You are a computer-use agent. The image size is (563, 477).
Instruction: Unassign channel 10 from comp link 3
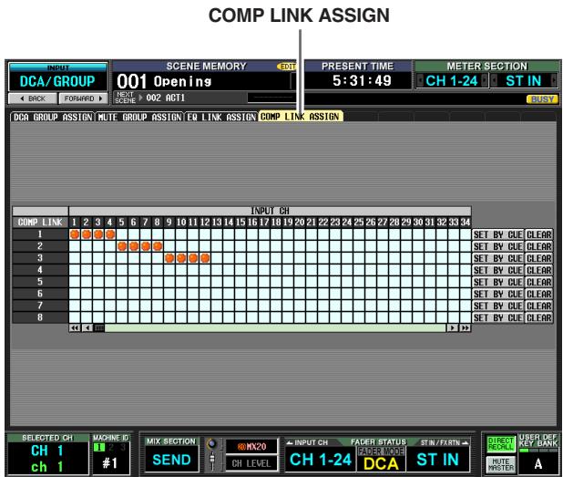pyautogui.click(x=181, y=258)
